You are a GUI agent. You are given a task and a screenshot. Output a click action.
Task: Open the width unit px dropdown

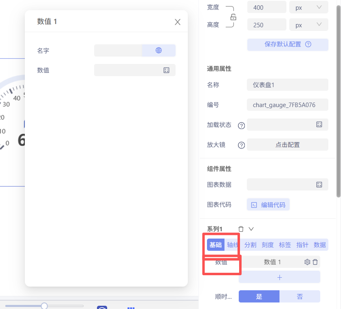pyautogui.click(x=308, y=7)
